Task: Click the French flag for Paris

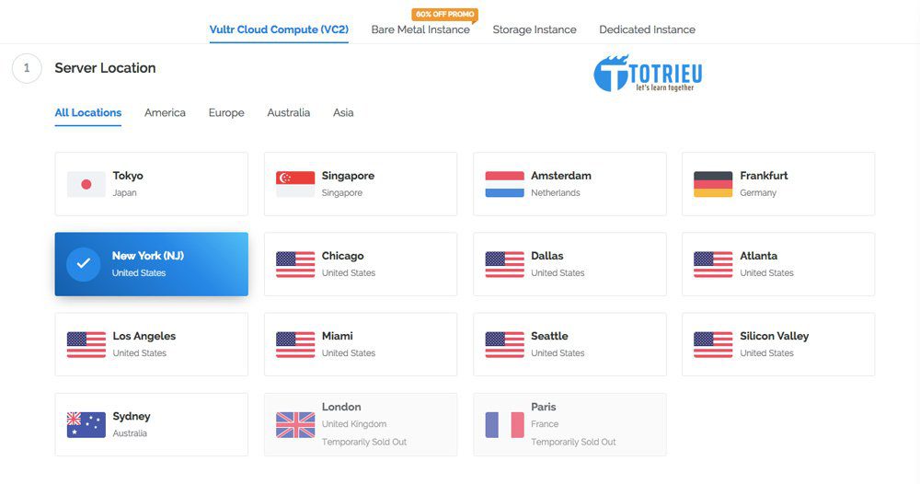Action: (x=504, y=424)
